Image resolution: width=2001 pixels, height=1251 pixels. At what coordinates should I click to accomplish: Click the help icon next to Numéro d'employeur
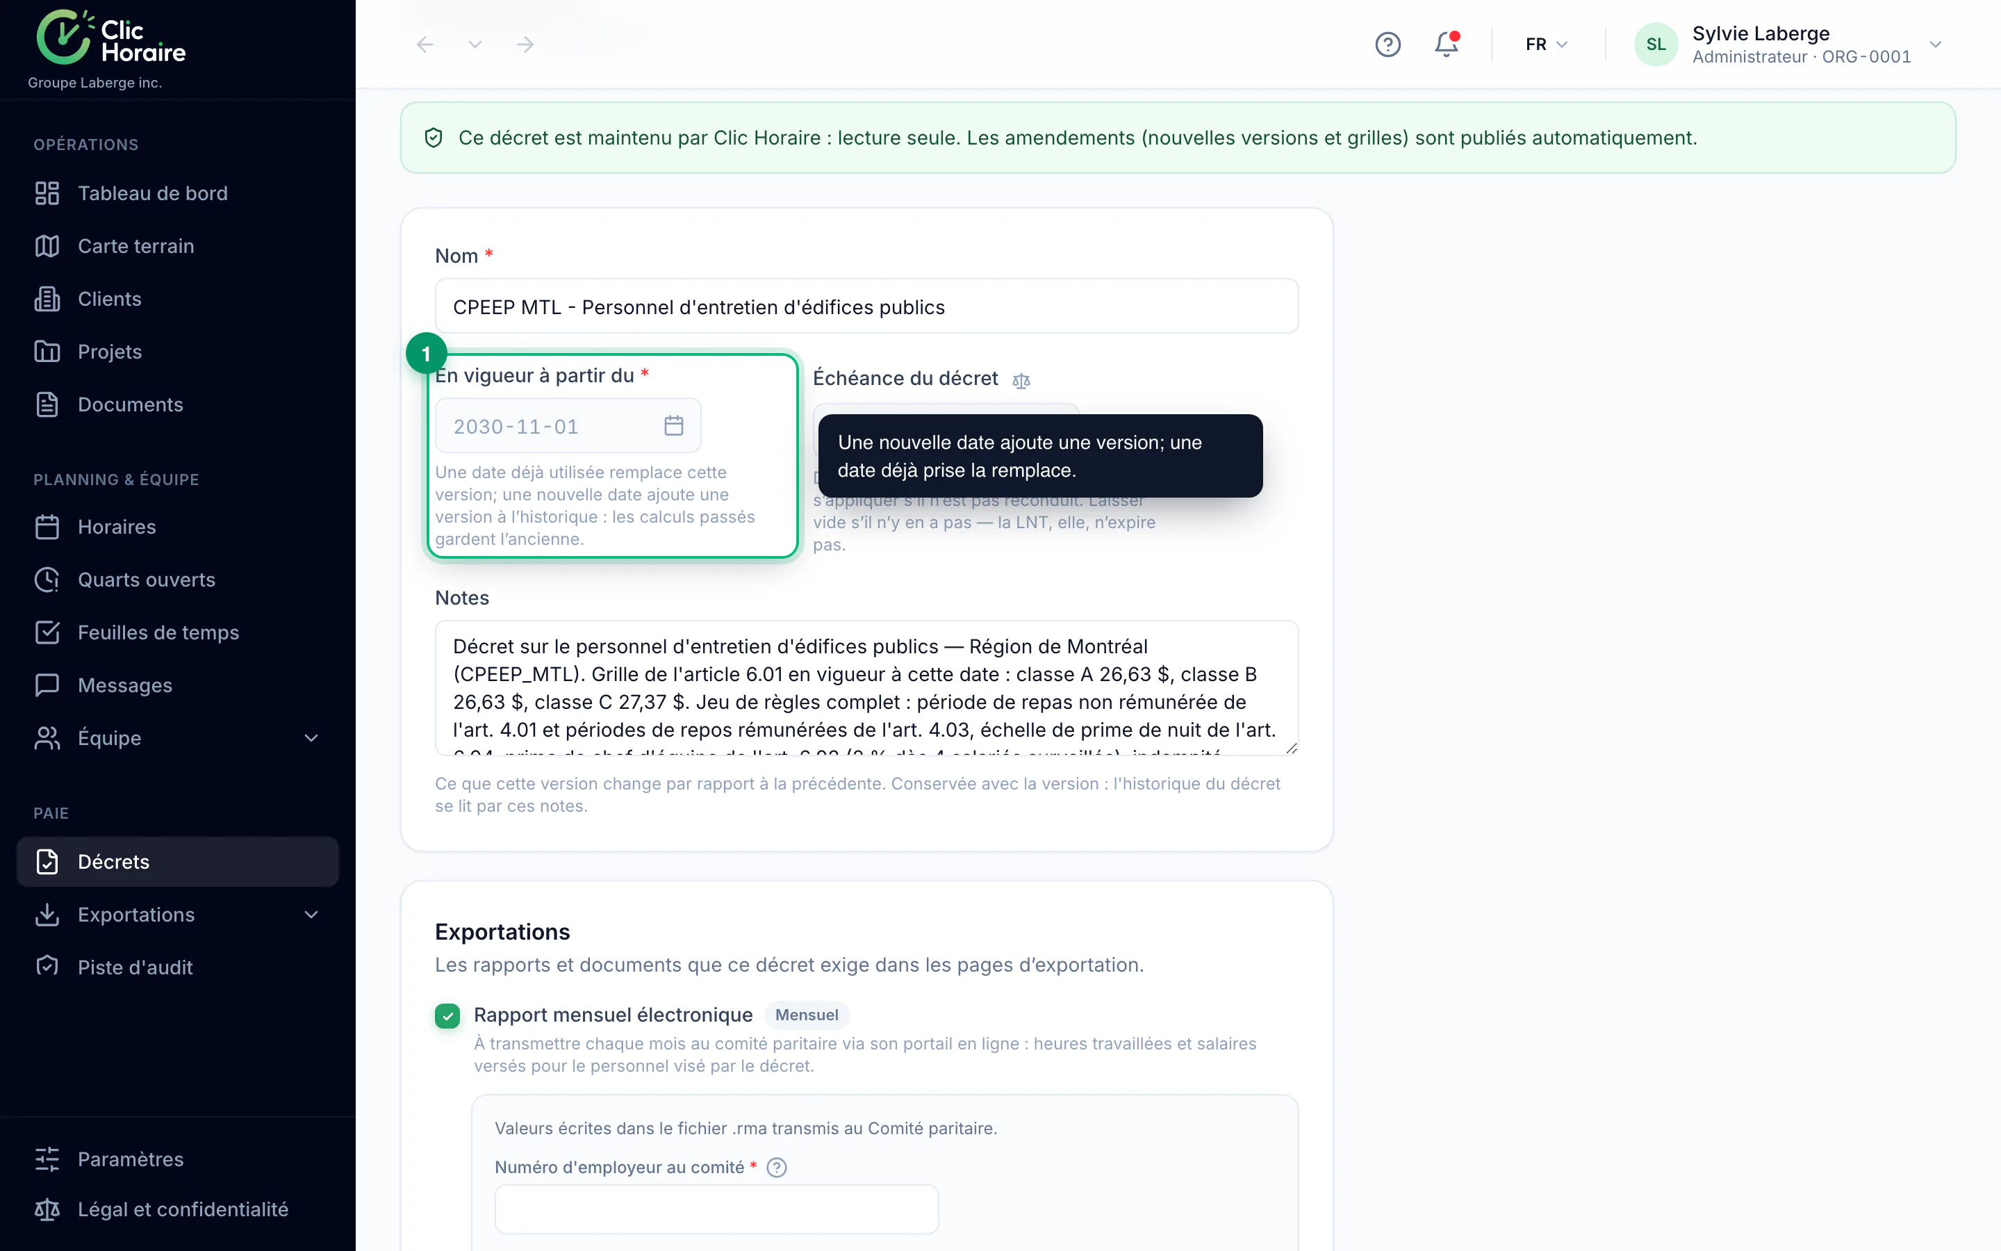point(776,1168)
